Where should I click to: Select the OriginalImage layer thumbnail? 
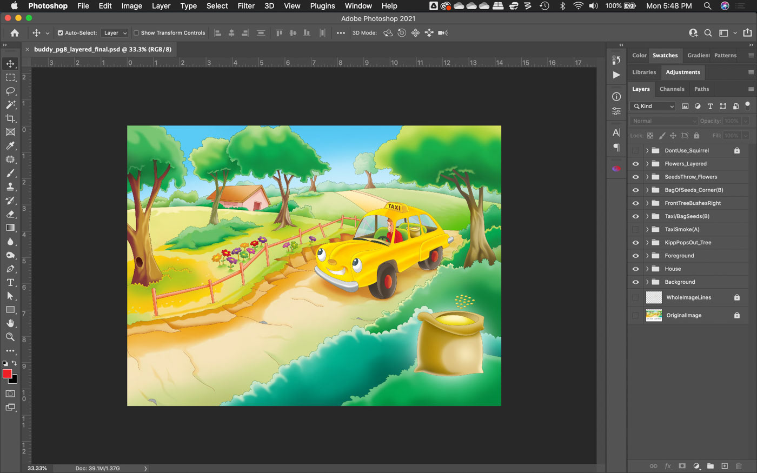654,315
